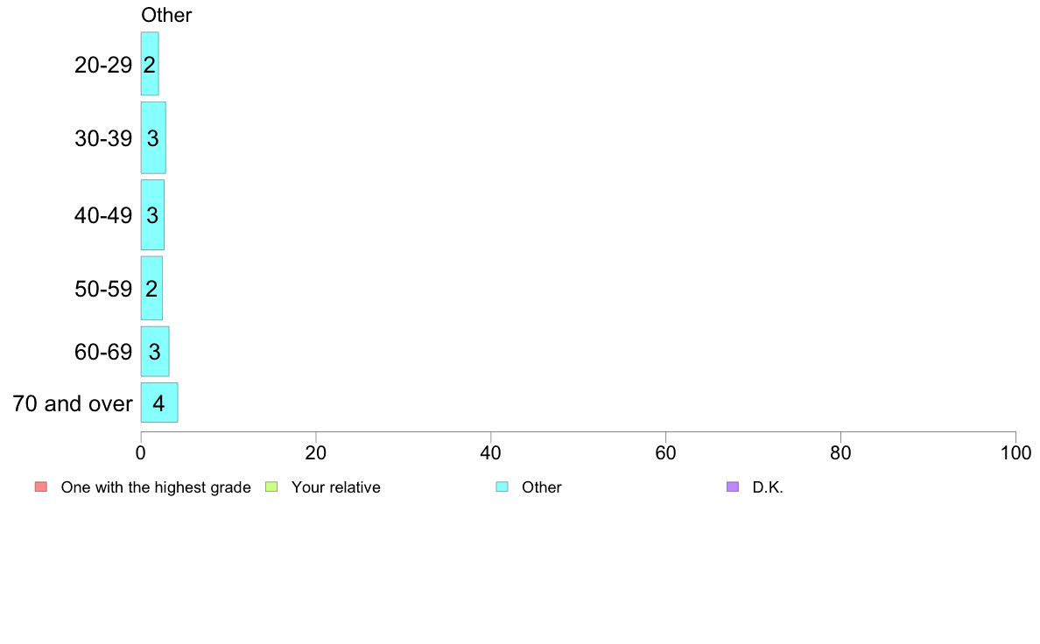
Task: Click the green 'Your relative' legend swatch
Action: 271,486
